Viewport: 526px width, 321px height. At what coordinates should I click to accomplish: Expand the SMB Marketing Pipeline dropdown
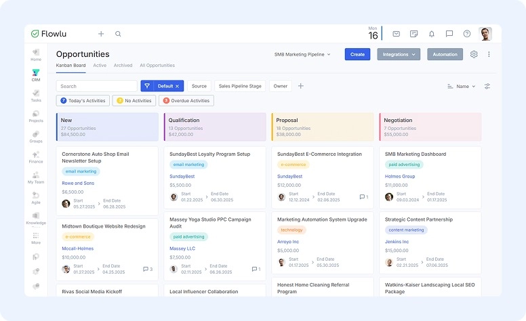pos(302,54)
